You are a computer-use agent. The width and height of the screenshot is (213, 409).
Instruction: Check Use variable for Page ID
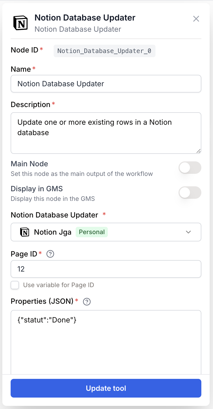(15, 285)
